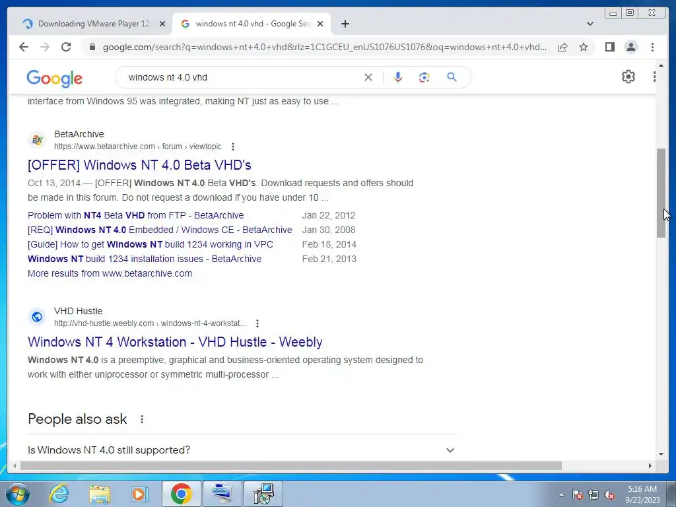
Task: Open more options for BetaArchive result
Action: 233,147
